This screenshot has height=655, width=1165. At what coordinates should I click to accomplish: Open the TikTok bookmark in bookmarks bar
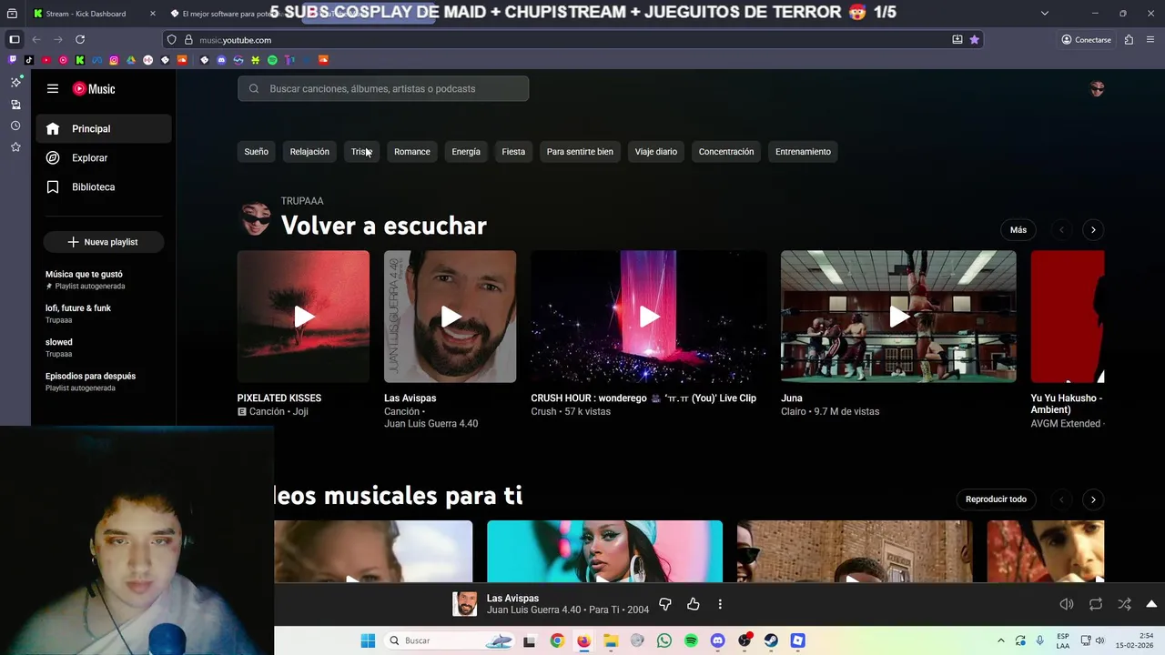pos(29,60)
